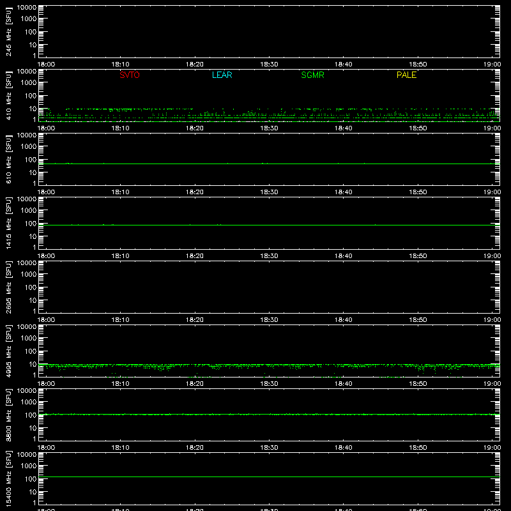Click the green SGMR station label
Image resolution: width=511 pixels, height=511 pixels.
coord(312,75)
